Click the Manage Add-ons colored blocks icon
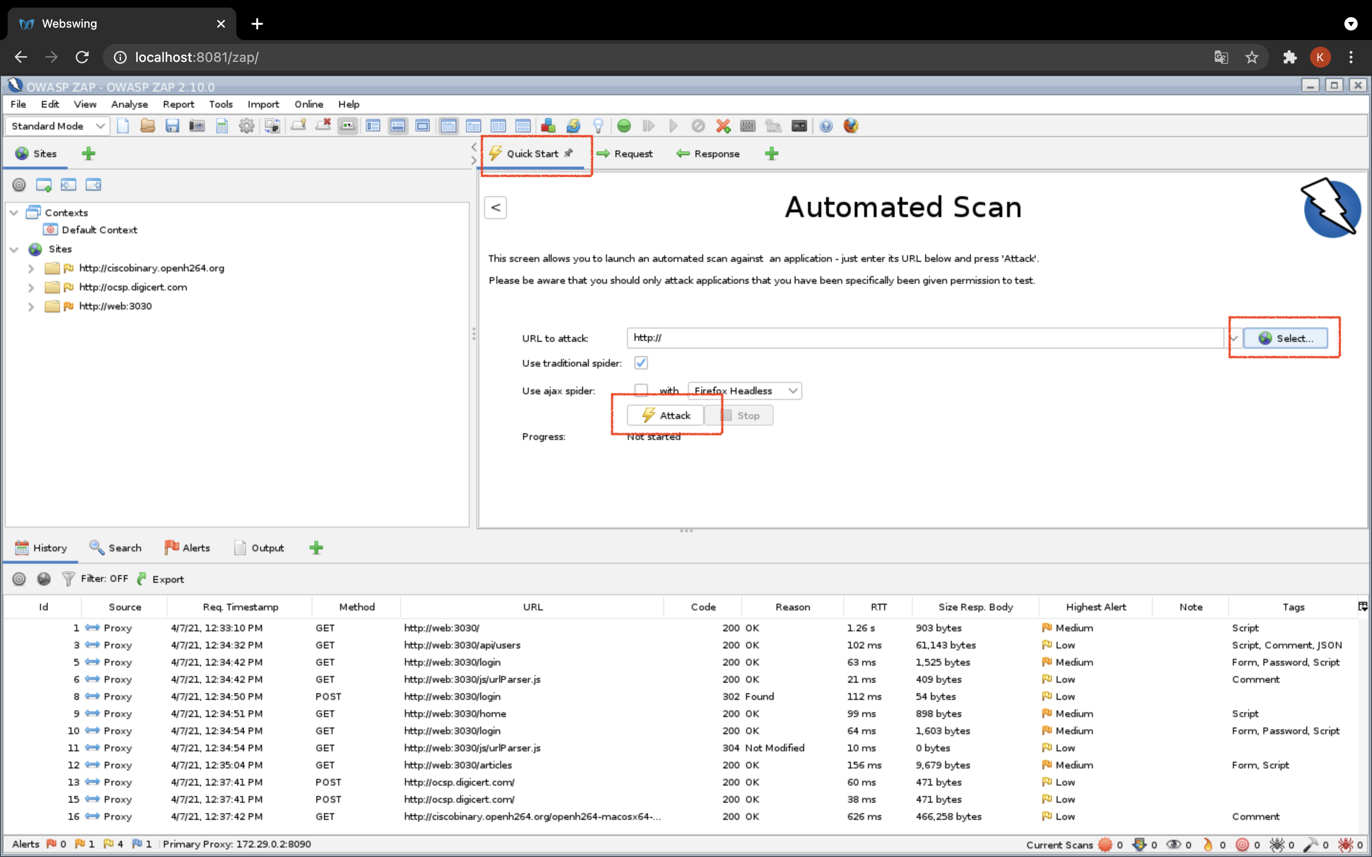Screen dimensions: 1372x857 tap(548, 126)
